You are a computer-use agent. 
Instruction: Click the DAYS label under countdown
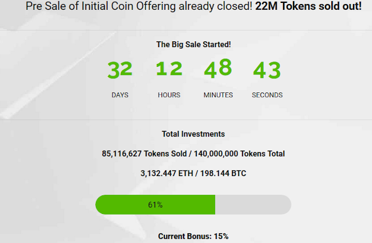pyautogui.click(x=120, y=95)
